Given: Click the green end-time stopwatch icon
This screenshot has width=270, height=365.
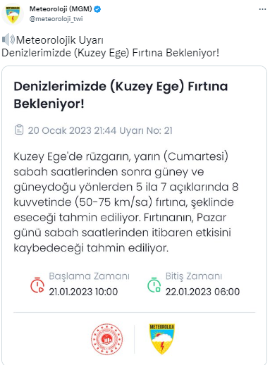Looking at the screenshot, I should coord(154,285).
